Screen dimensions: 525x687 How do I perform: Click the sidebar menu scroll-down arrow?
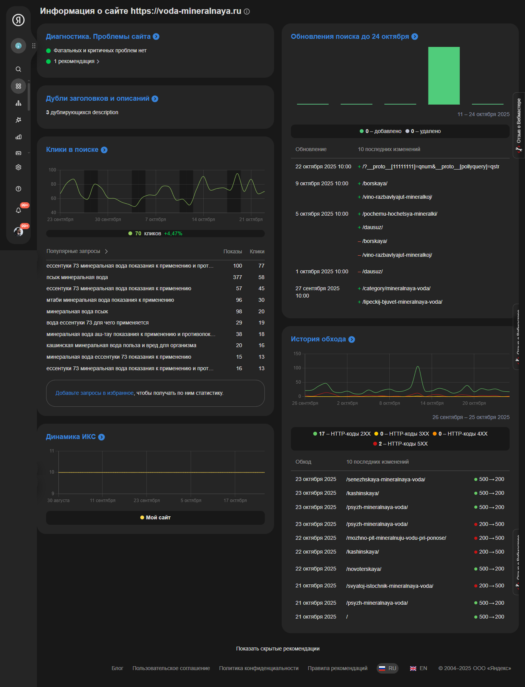[29, 153]
